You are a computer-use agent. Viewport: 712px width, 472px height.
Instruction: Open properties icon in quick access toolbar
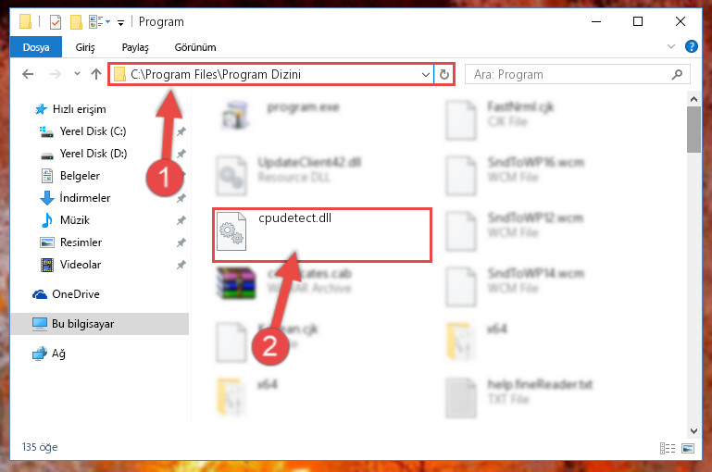point(56,22)
